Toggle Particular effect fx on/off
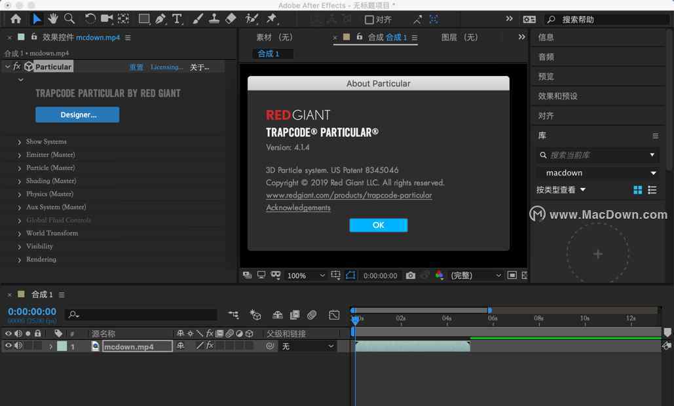The height and width of the screenshot is (406, 674). pos(17,66)
